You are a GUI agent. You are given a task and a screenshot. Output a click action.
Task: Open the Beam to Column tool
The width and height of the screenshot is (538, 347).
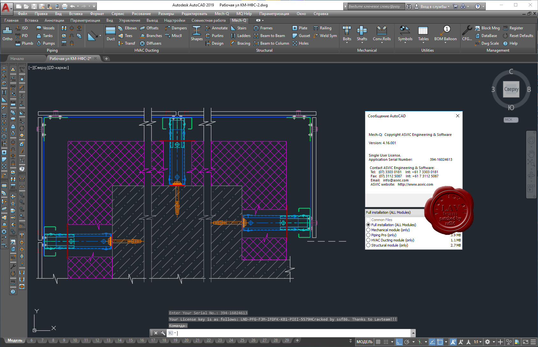click(271, 43)
